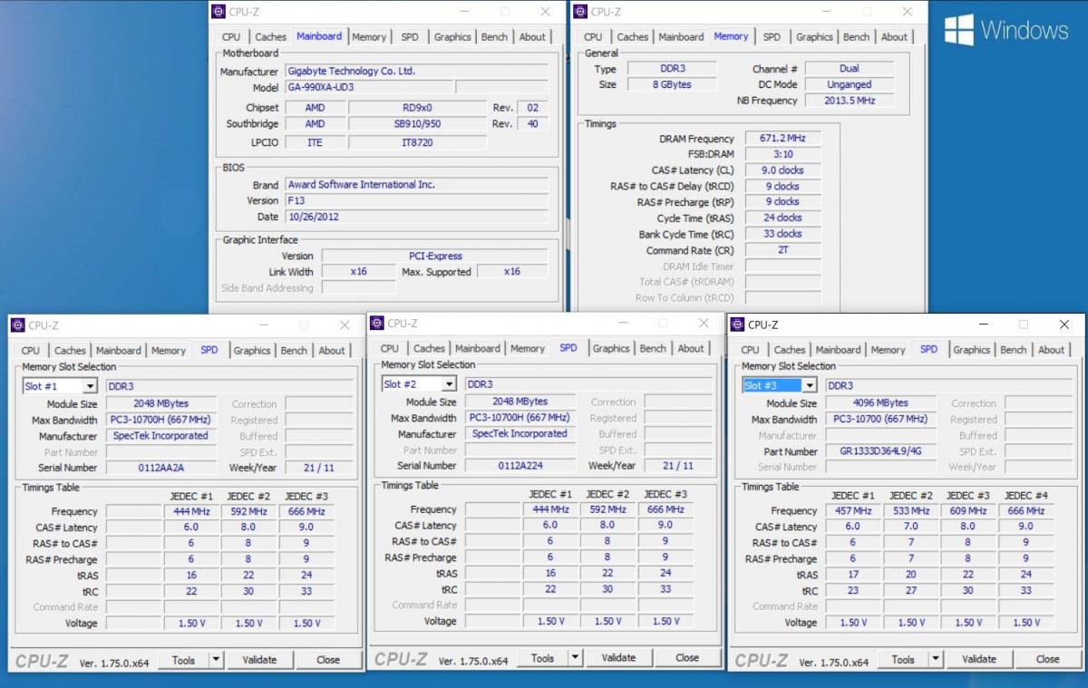Open Bench tab in Slot #1 window
The image size is (1088, 688).
coord(294,351)
